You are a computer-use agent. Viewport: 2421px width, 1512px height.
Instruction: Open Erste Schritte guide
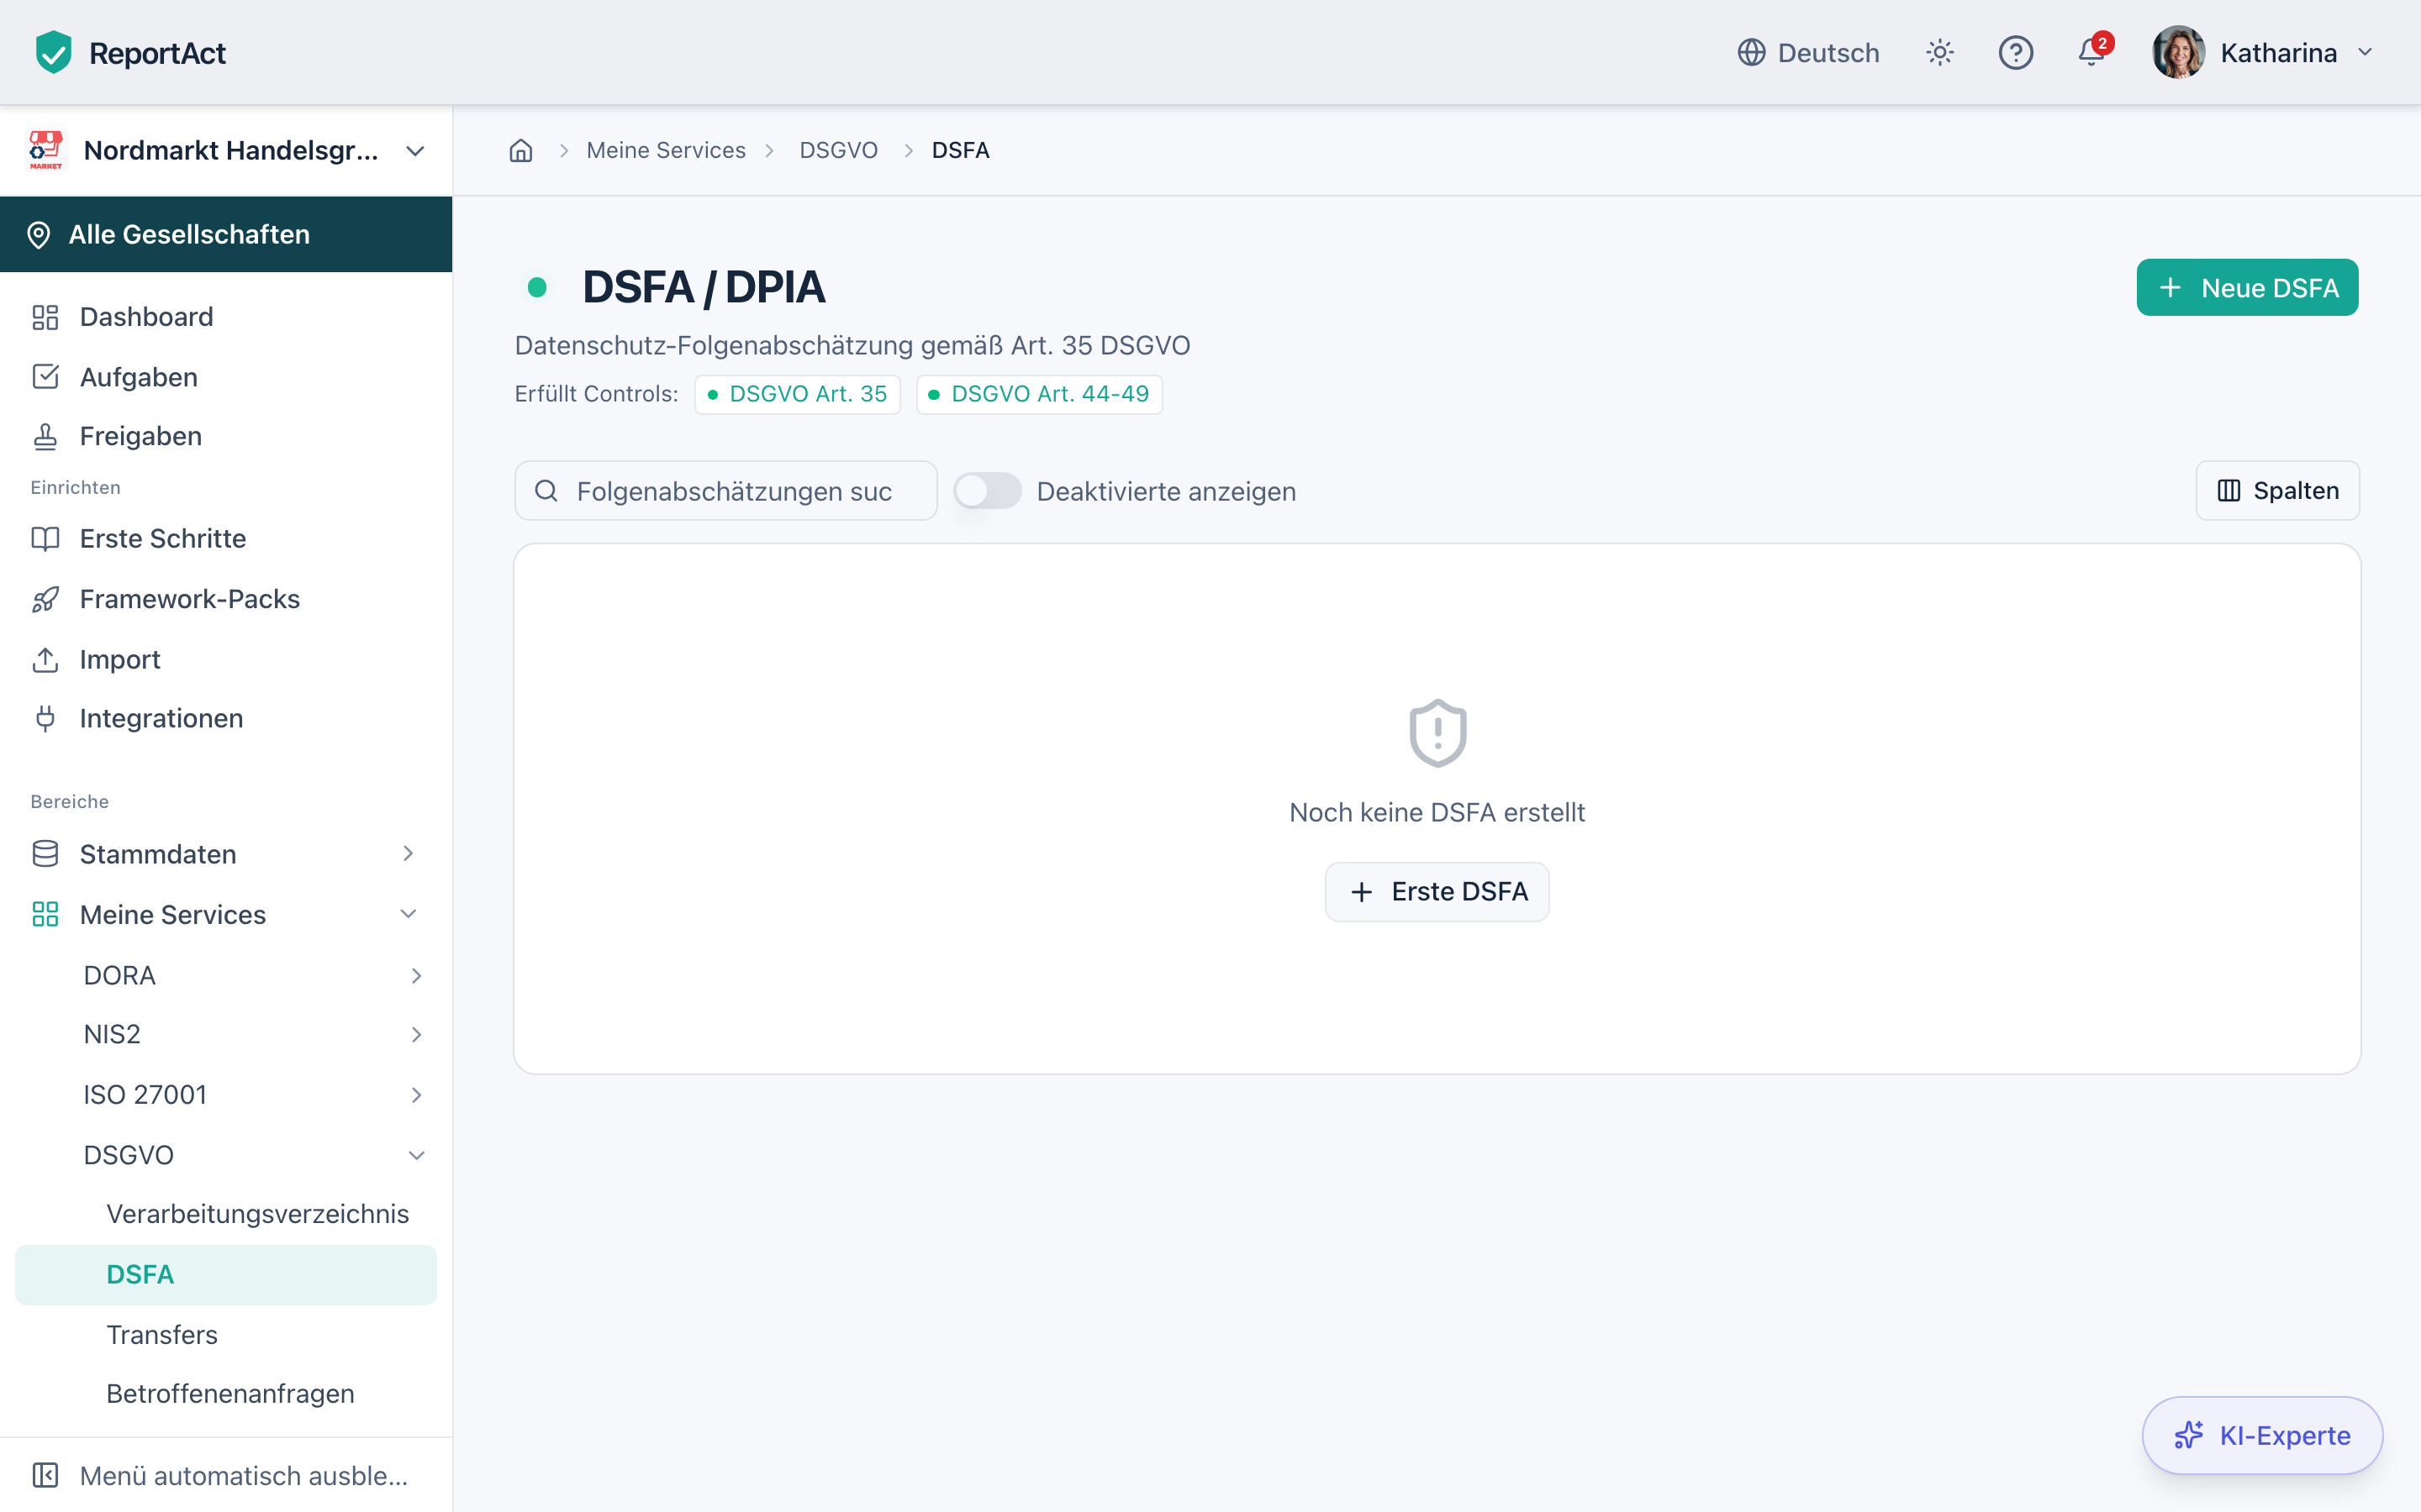click(226, 538)
